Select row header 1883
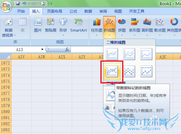181x134 pixels. pyautogui.click(x=5, y=130)
